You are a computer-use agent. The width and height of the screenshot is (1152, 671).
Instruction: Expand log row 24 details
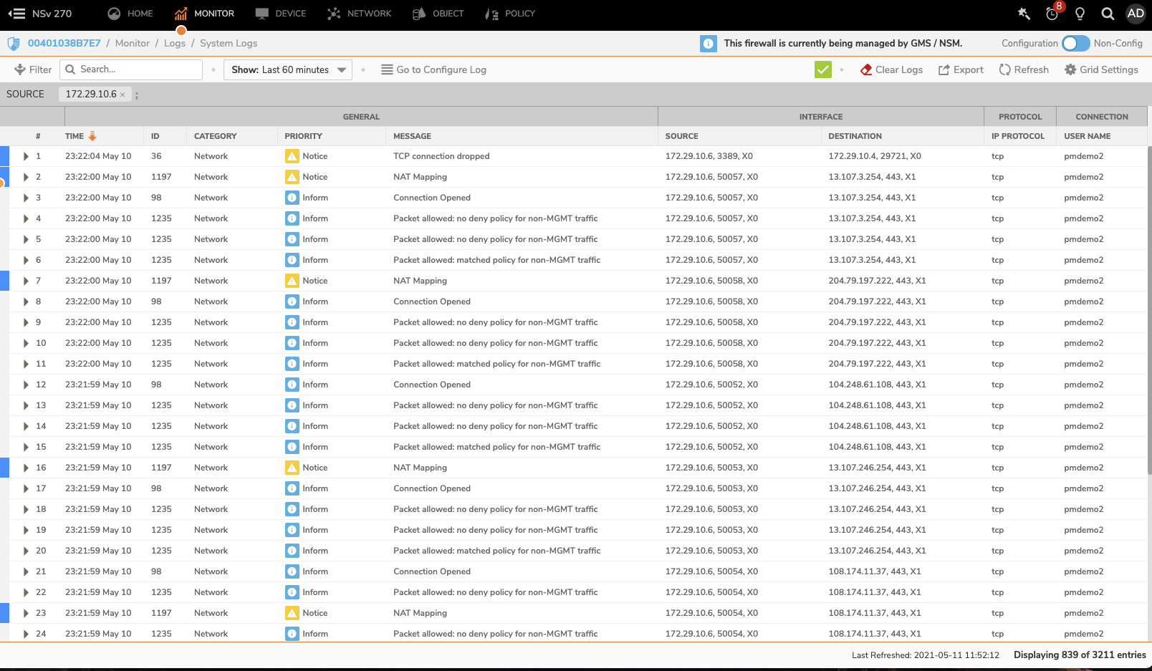click(26, 634)
